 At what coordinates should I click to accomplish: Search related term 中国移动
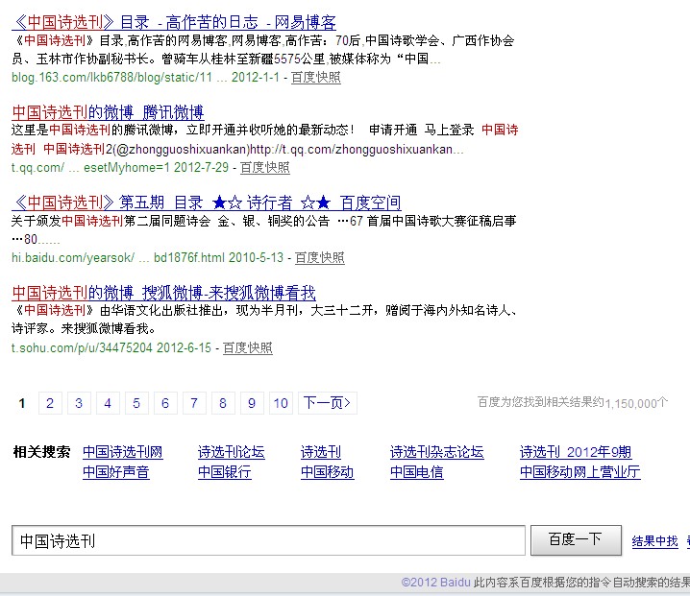[x=328, y=472]
